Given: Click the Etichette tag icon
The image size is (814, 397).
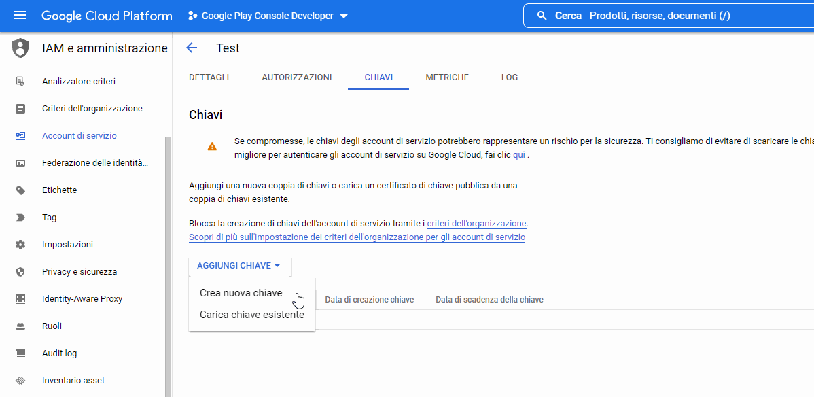Looking at the screenshot, I should (20, 190).
